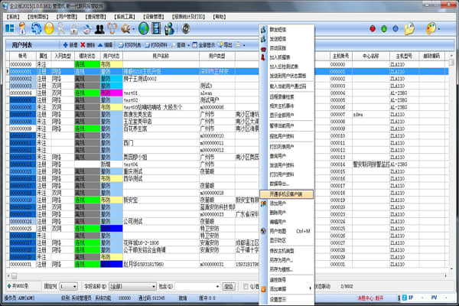
Task: Expand the 查询 query dropdown arrow
Action: pos(188,45)
